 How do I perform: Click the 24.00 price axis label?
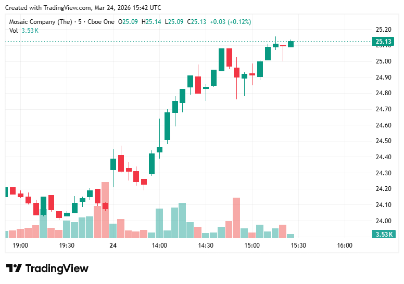[383, 221]
